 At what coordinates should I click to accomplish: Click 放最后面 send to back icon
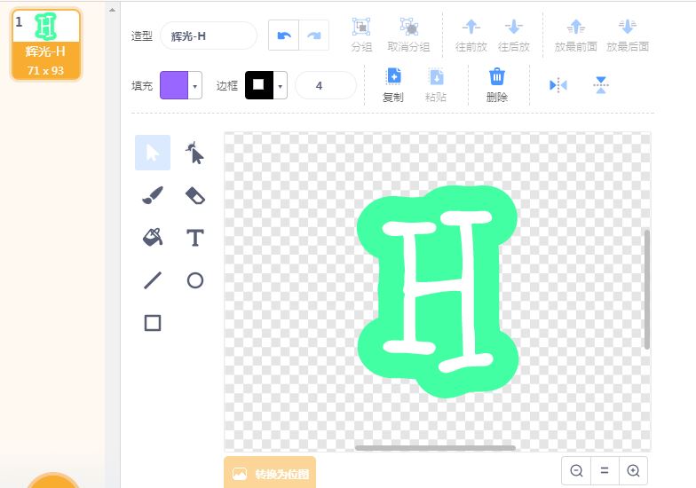tap(627, 27)
